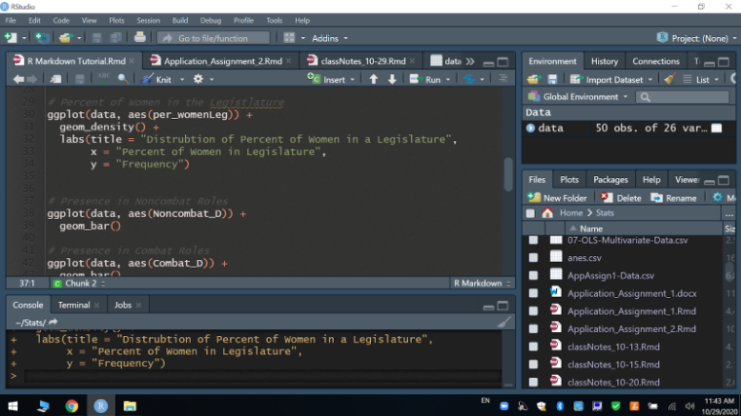Click the New File icon in the main toolbar

[x=10, y=38]
